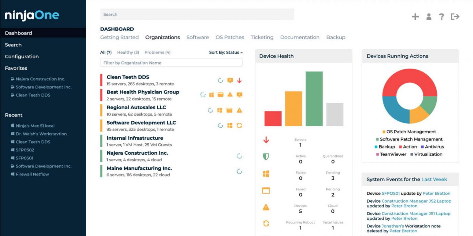This screenshot has height=236, width=473.
Task: Click the logout arrow icon
Action: pyautogui.click(x=455, y=17)
